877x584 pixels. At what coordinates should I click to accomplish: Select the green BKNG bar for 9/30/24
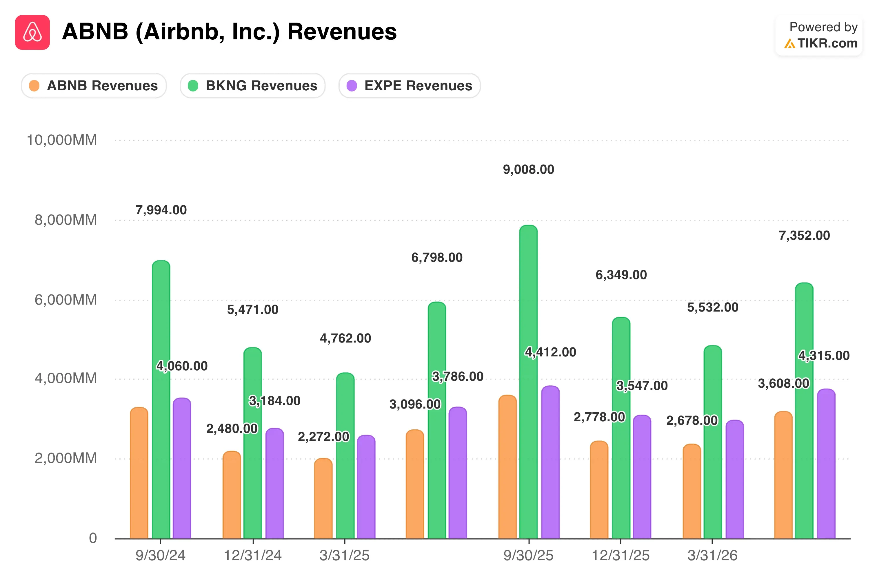pos(161,400)
